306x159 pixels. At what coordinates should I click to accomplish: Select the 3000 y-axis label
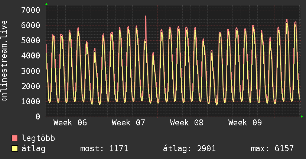coord(30,71)
